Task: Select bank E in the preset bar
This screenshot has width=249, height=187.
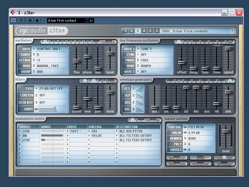Action: (150, 31)
